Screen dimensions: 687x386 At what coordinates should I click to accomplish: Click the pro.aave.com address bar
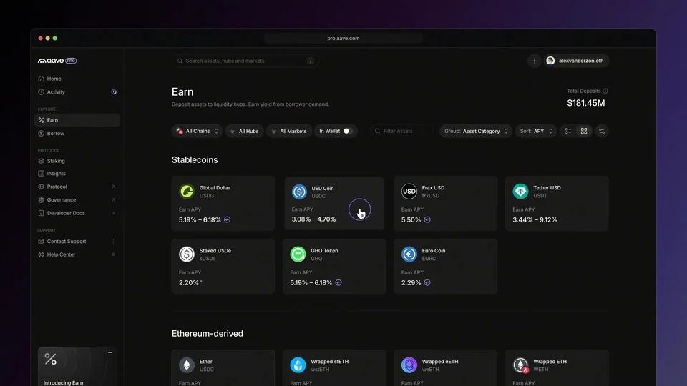pos(343,39)
